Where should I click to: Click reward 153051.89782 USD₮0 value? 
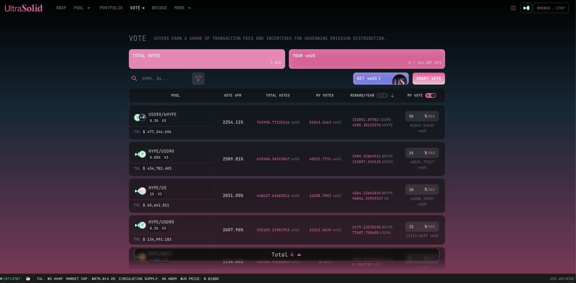pos(372,119)
